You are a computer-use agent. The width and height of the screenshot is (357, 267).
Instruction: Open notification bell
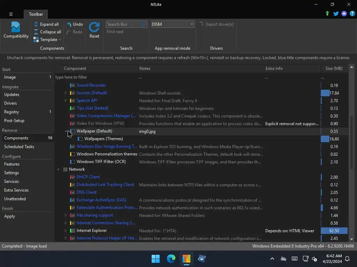click(348, 259)
